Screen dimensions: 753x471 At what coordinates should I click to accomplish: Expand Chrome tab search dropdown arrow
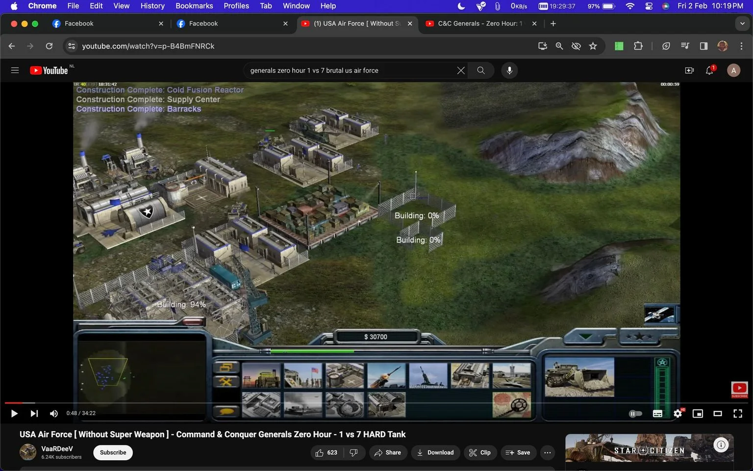point(742,24)
